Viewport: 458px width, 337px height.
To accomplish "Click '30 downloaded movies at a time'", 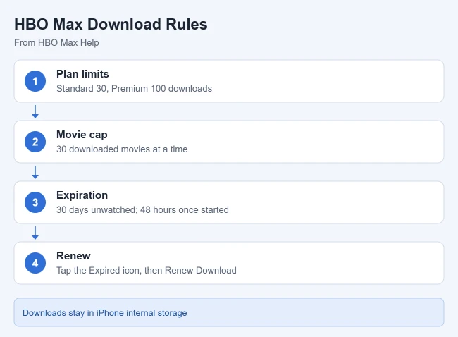I will pos(122,149).
